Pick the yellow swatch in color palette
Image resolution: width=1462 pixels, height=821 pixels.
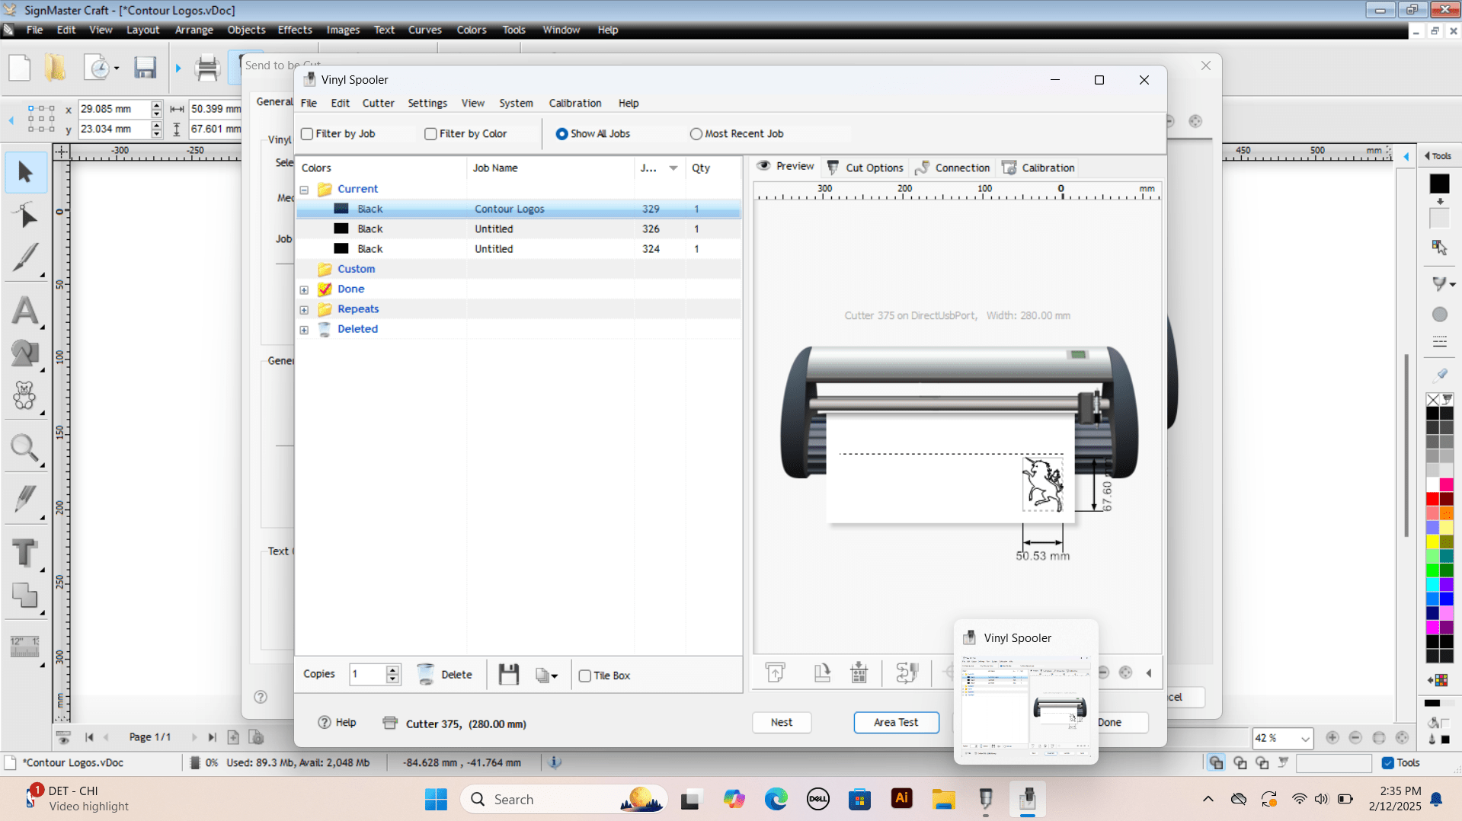pyautogui.click(x=1432, y=541)
